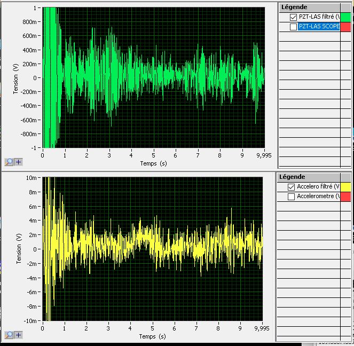Click the zoom tool under the top graph
The image size is (354, 346).
point(9,162)
